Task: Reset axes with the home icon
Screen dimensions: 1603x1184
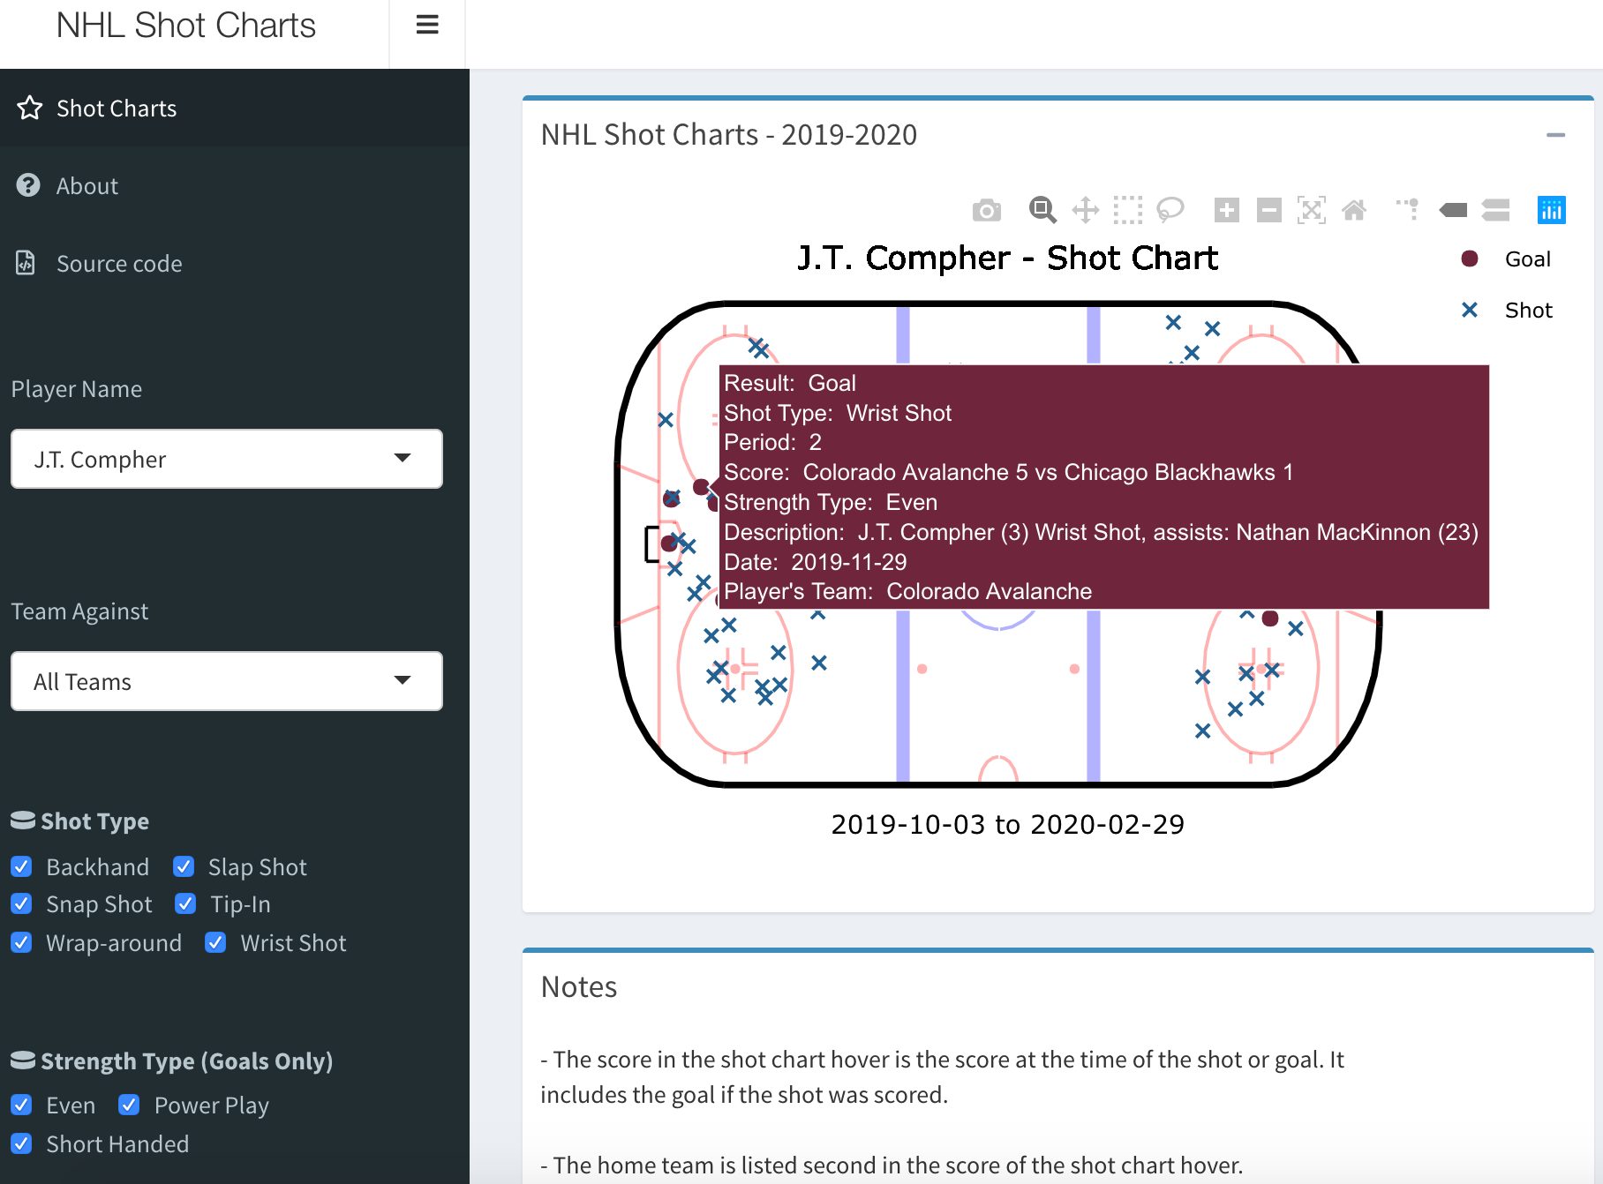Action: 1353,210
